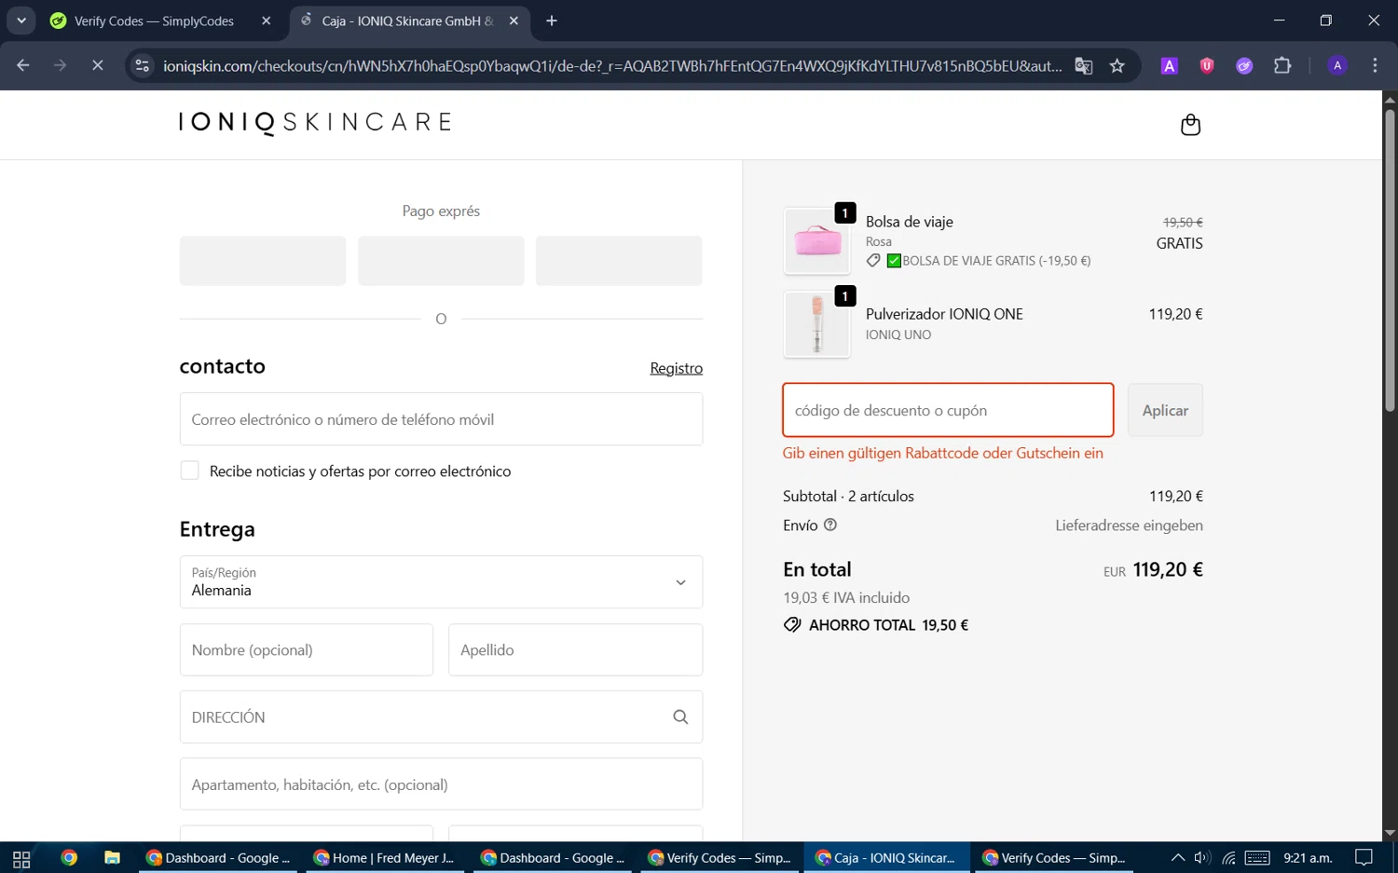View site information icon in address bar
Viewport: 1398px width, 873px height.
(142, 65)
